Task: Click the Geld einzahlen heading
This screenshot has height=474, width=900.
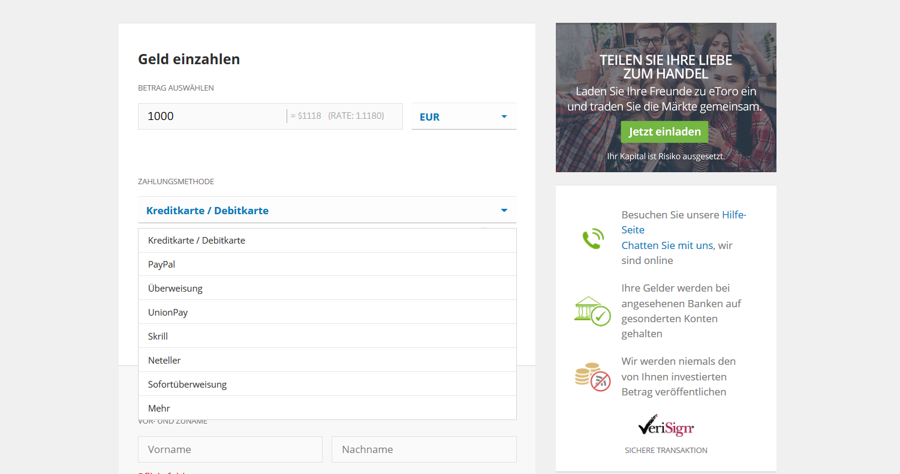Action: [189, 59]
